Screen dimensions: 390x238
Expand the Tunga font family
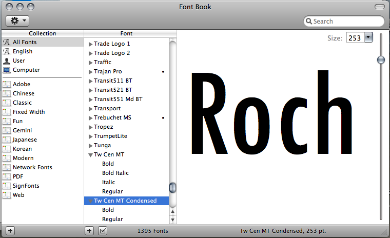pos(90,146)
